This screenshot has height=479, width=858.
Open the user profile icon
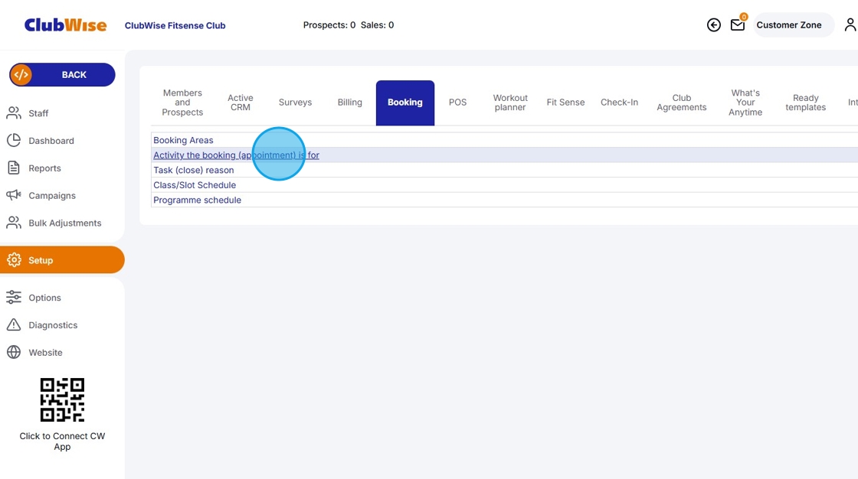click(850, 25)
